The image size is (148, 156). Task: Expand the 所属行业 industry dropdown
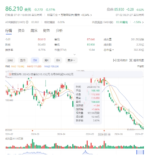[x=59, y=15]
